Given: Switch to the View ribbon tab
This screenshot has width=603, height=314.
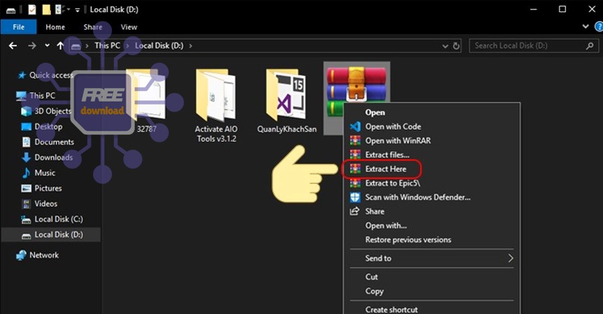Looking at the screenshot, I should tap(129, 27).
